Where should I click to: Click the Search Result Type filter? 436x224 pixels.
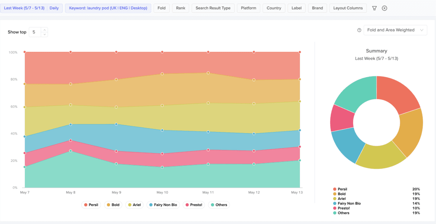coord(213,8)
